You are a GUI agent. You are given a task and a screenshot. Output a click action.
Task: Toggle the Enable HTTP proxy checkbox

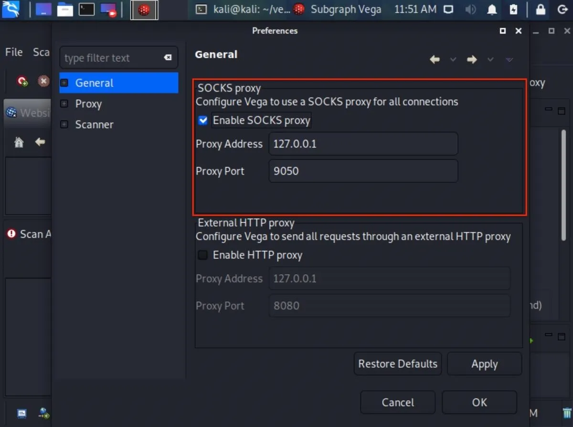203,255
